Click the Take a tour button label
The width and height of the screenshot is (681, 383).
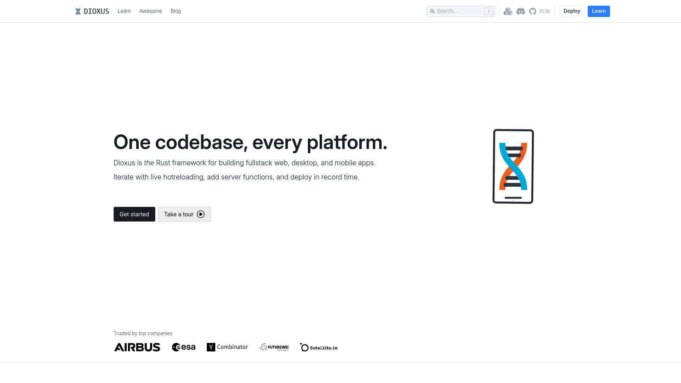179,214
